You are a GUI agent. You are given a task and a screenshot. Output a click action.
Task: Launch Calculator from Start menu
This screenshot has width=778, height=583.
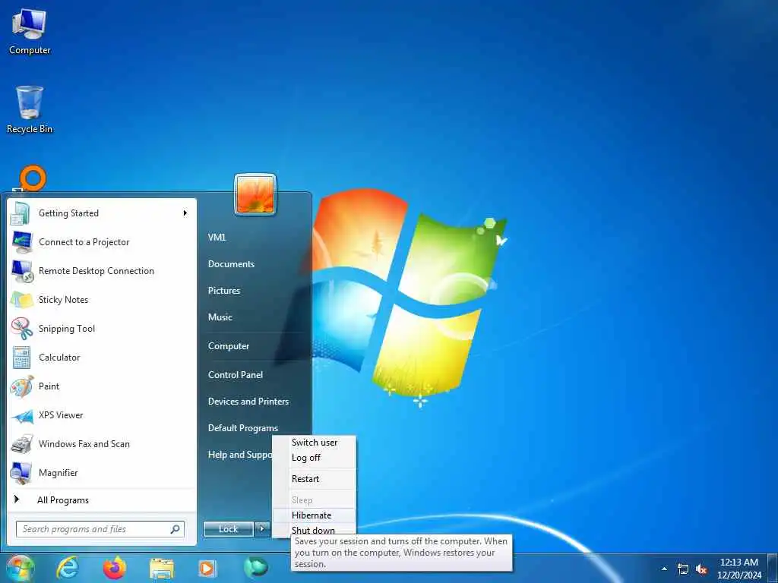click(102, 357)
